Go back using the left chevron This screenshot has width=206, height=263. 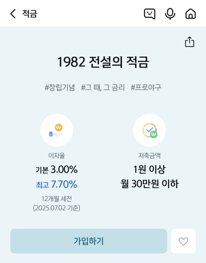[13, 14]
